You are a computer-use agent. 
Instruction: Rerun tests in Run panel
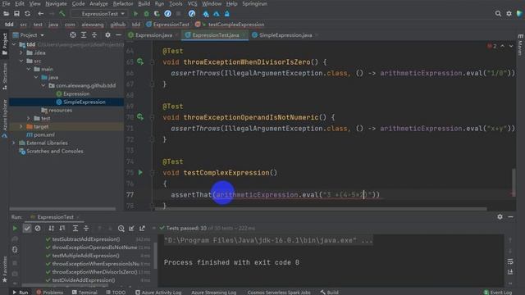[x=15, y=228]
